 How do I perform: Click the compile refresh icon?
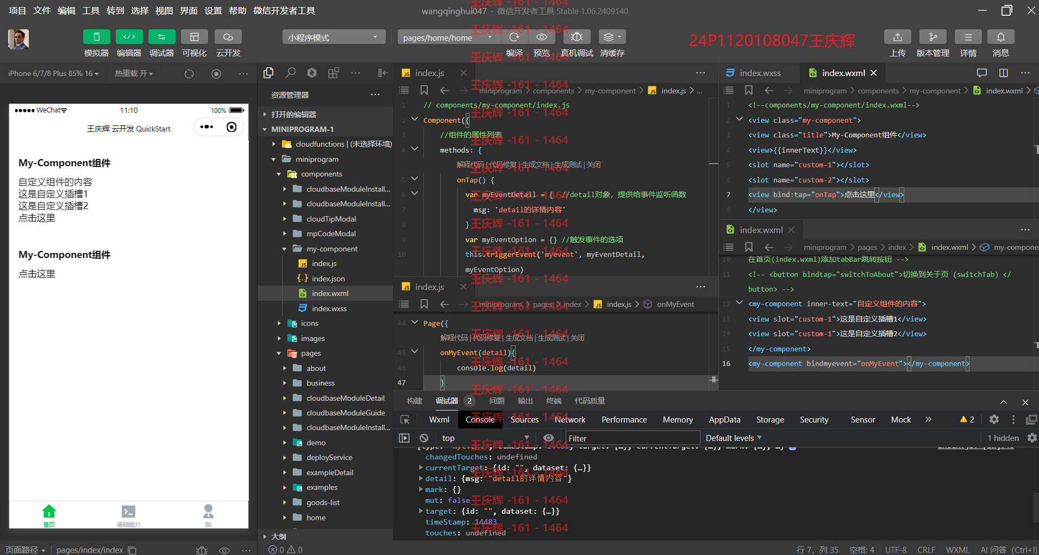pyautogui.click(x=514, y=37)
